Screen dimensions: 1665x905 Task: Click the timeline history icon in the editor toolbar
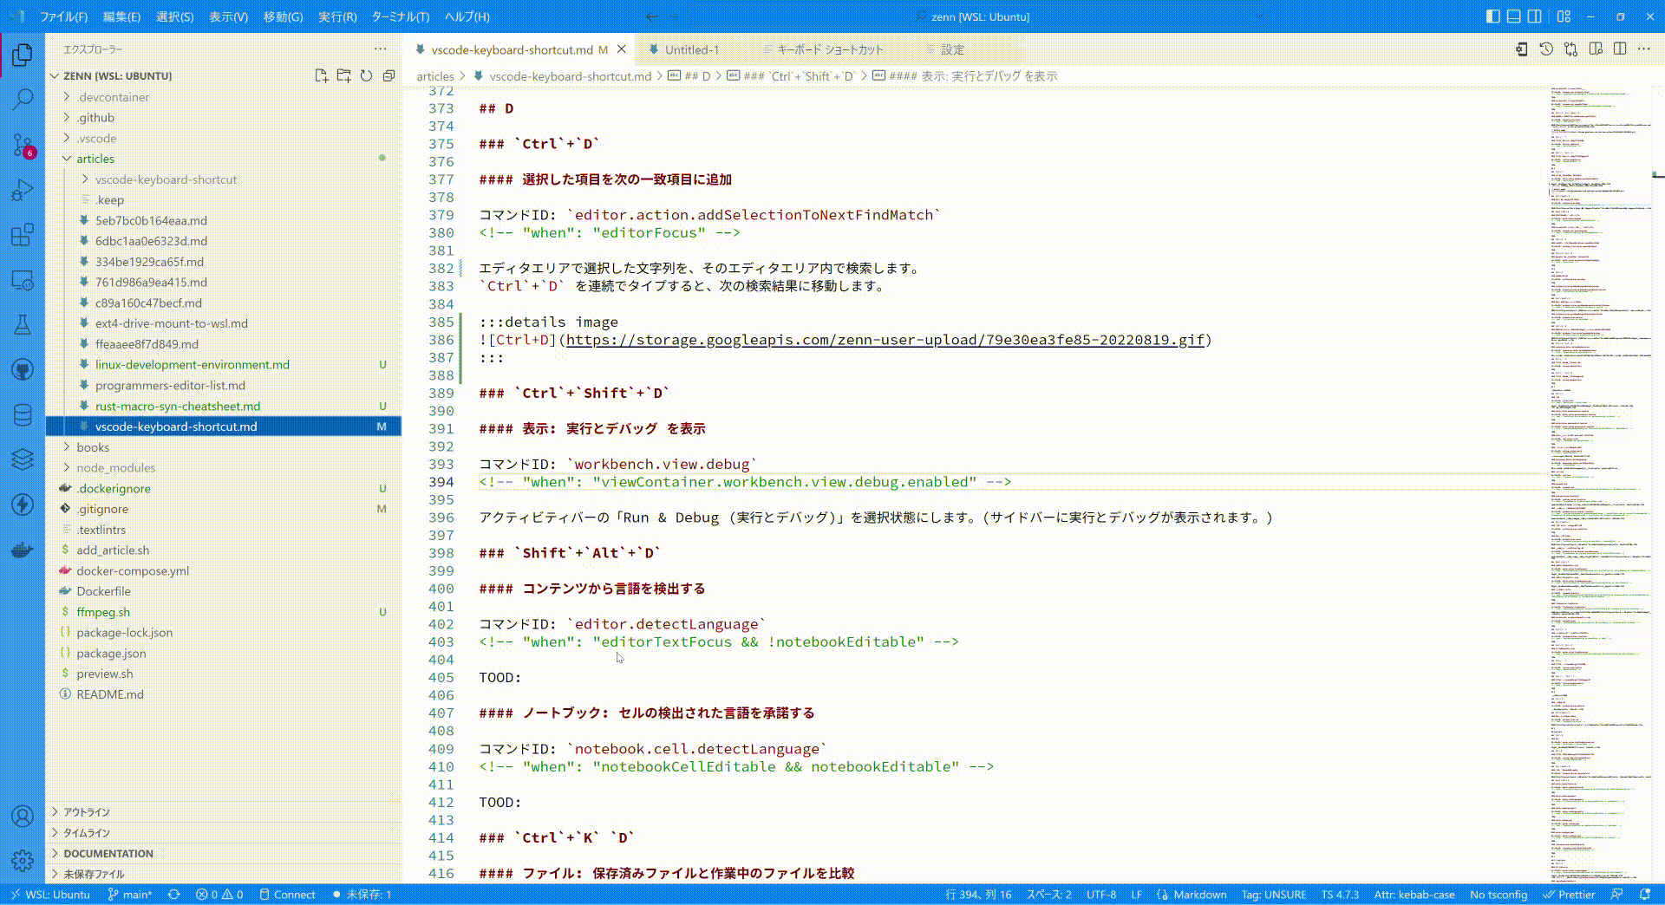pyautogui.click(x=1546, y=49)
